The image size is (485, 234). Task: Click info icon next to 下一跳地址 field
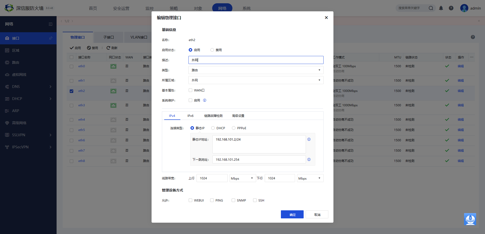click(309, 159)
